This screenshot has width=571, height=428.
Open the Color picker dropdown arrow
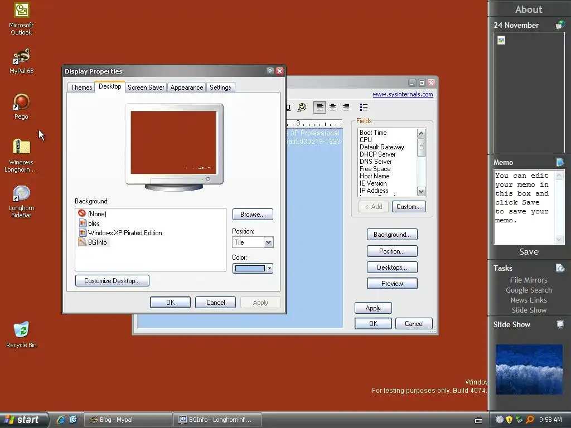coord(269,269)
